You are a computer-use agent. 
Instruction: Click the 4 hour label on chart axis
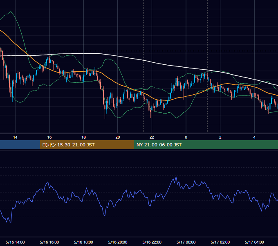[x=254, y=137]
